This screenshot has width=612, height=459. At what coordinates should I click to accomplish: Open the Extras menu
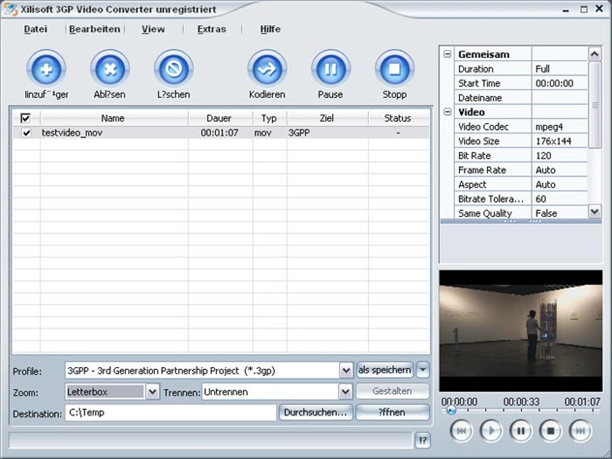click(x=211, y=29)
